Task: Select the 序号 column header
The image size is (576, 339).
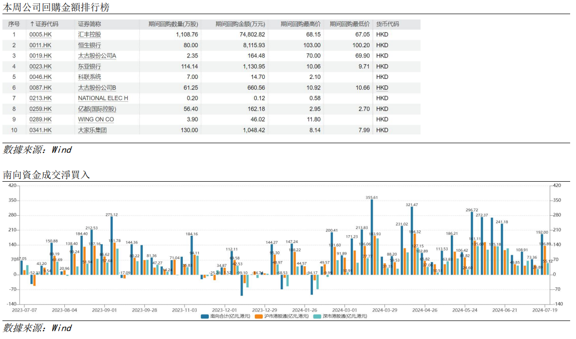Action: [x=14, y=24]
